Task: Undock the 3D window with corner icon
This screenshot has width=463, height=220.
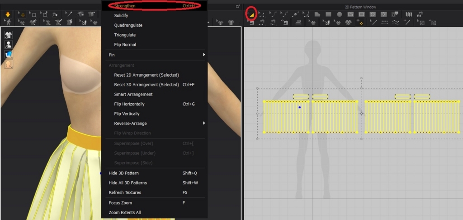Action: pos(238,6)
